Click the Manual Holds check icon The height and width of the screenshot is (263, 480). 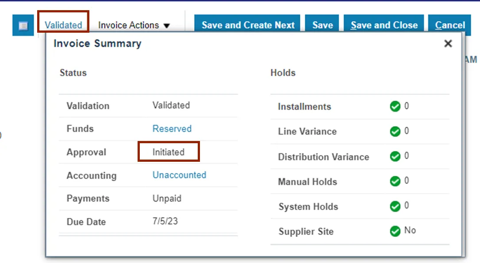coord(395,181)
